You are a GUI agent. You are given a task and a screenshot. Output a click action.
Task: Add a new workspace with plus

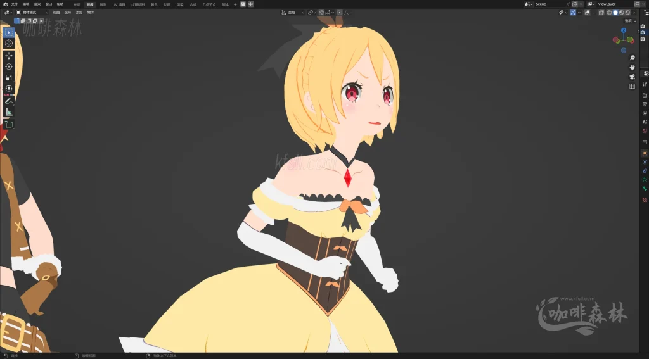pyautogui.click(x=235, y=4)
